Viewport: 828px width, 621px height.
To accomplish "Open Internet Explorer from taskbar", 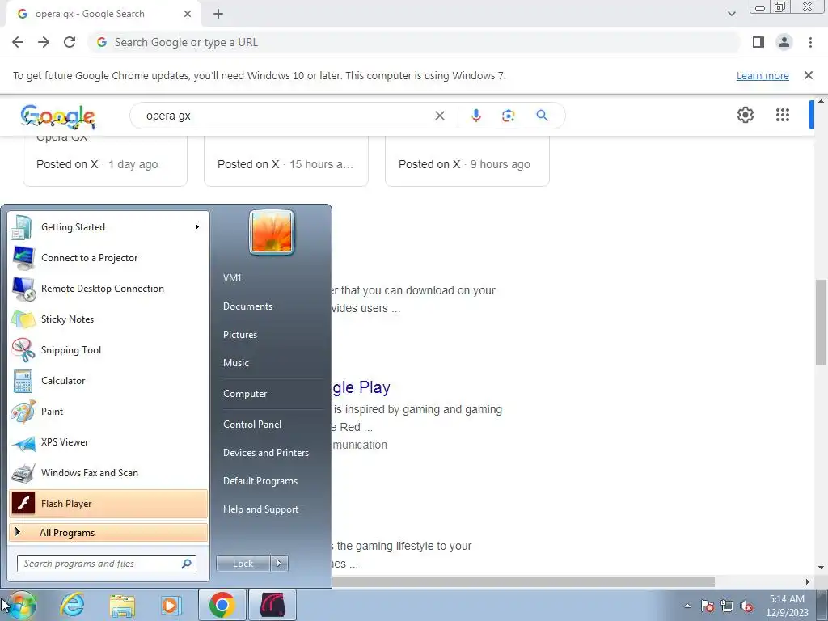I will click(72, 605).
